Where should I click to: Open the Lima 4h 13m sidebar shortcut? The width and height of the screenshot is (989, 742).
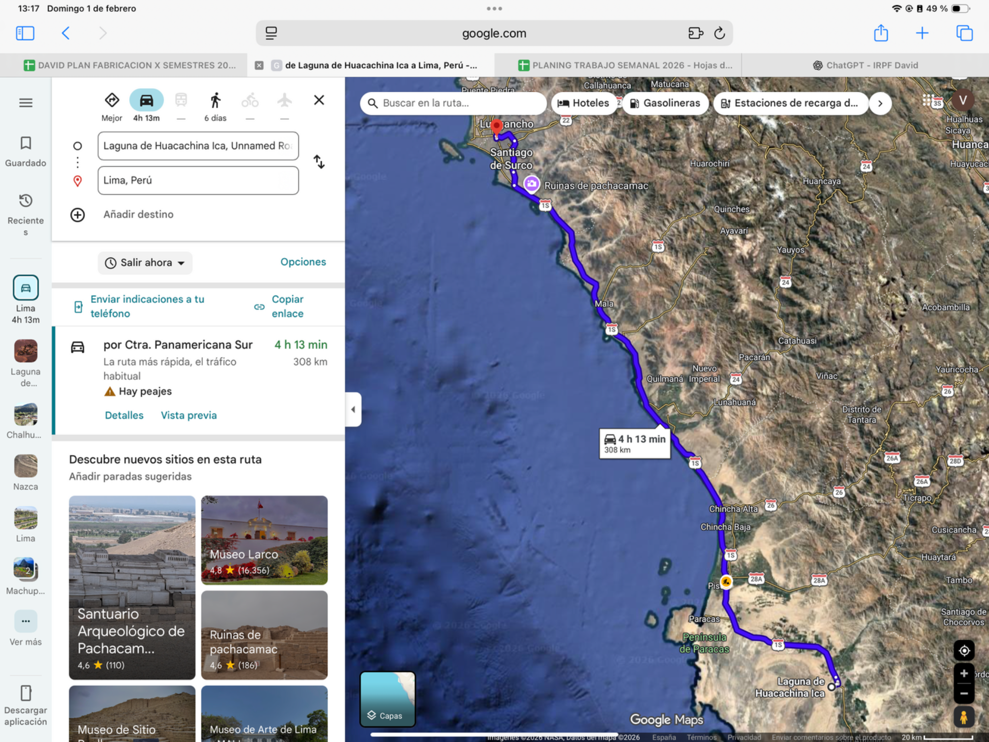click(26, 300)
